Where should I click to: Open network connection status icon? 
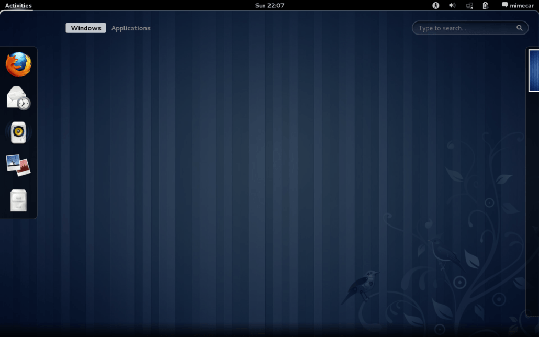[x=469, y=6]
